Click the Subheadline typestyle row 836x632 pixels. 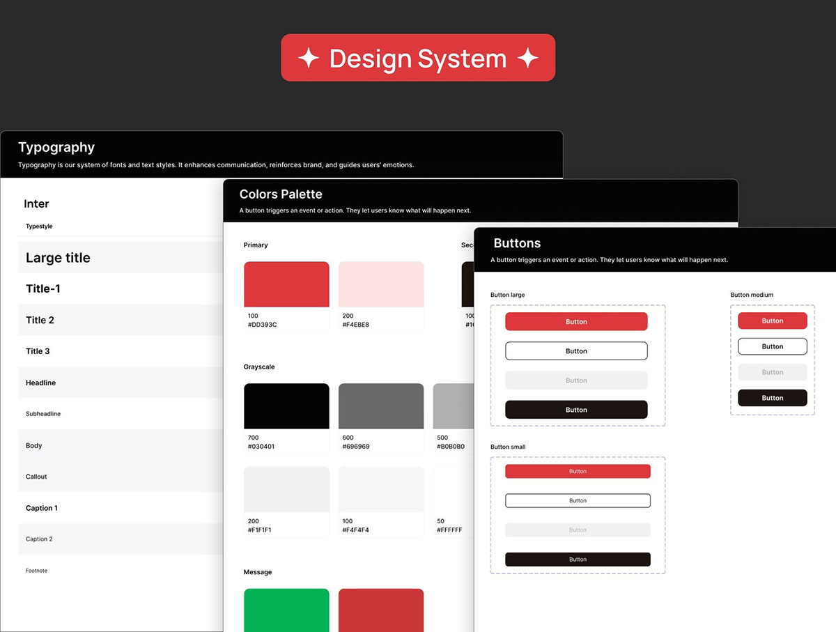[121, 414]
